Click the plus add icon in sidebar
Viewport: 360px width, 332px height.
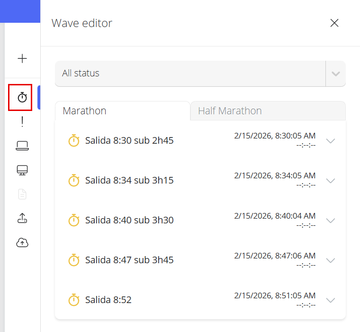[22, 59]
